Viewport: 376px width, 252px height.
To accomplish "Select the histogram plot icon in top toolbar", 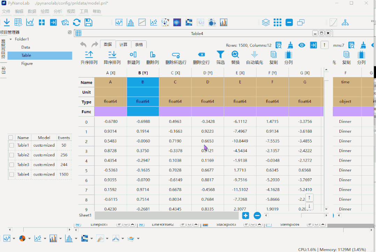I will 130,22.
